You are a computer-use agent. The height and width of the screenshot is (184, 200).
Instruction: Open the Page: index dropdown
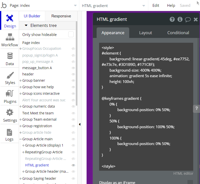click(x=43, y=6)
